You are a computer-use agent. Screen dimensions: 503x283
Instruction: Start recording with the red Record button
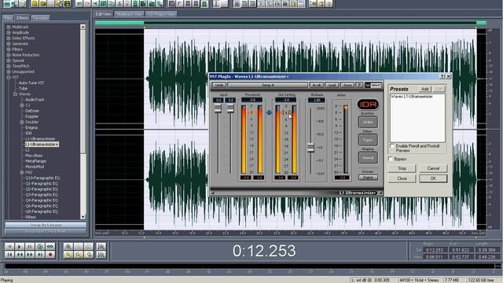click(x=50, y=255)
